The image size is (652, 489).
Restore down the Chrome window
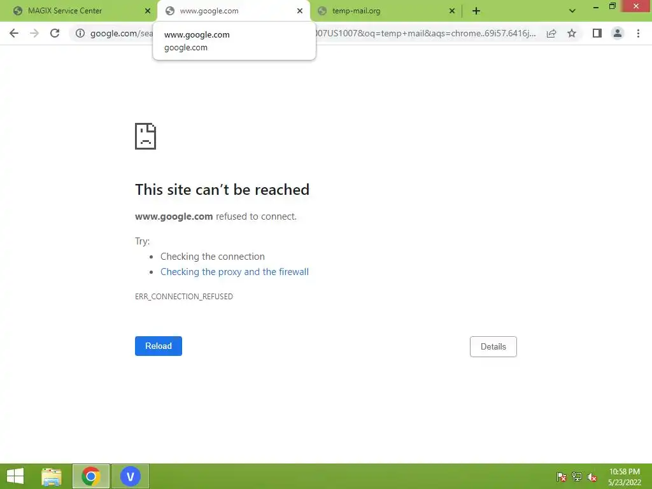pyautogui.click(x=613, y=6)
